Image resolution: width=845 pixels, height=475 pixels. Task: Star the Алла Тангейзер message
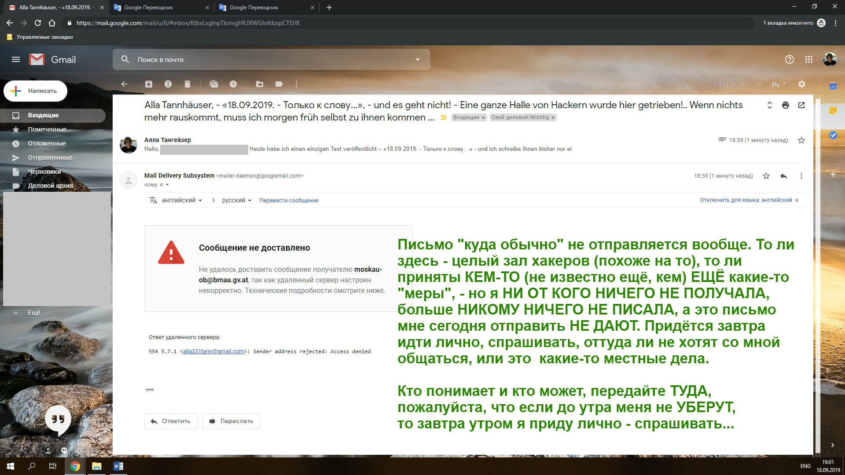click(801, 140)
